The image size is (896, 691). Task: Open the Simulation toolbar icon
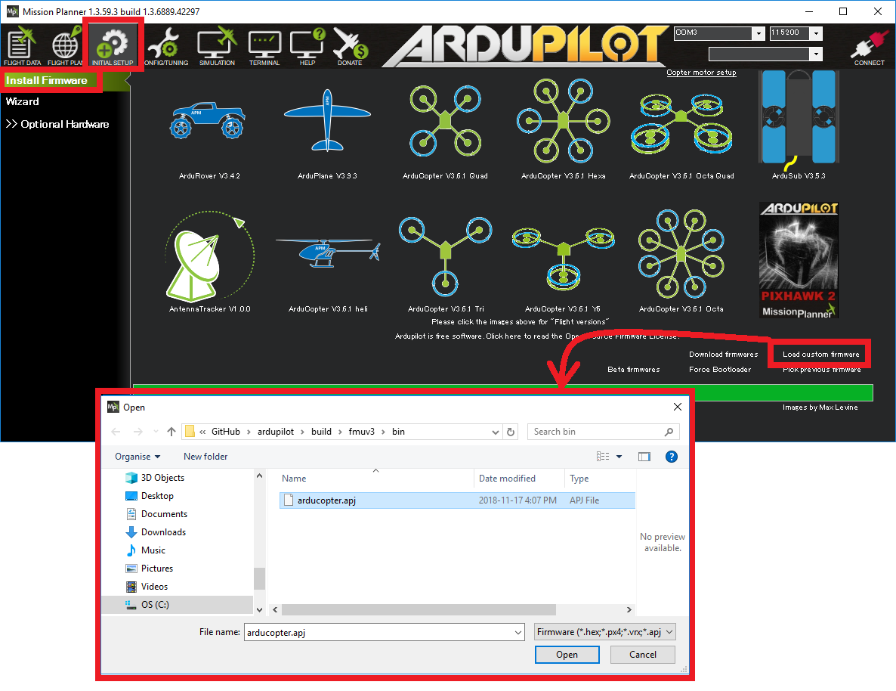click(217, 47)
